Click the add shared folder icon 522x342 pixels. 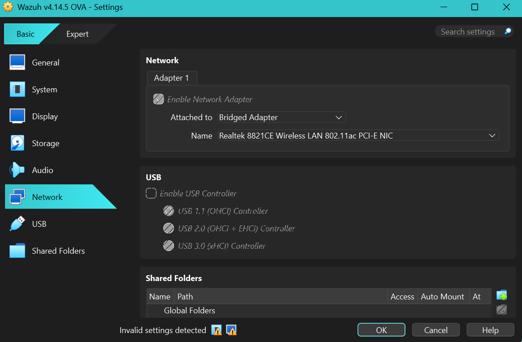[x=502, y=295]
